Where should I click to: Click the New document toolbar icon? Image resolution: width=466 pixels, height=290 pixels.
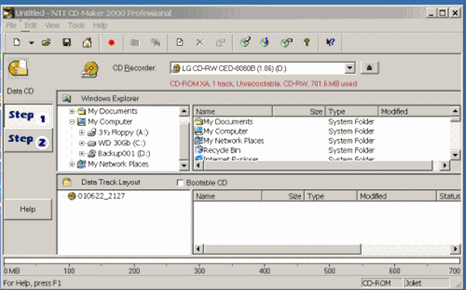pyautogui.click(x=16, y=43)
